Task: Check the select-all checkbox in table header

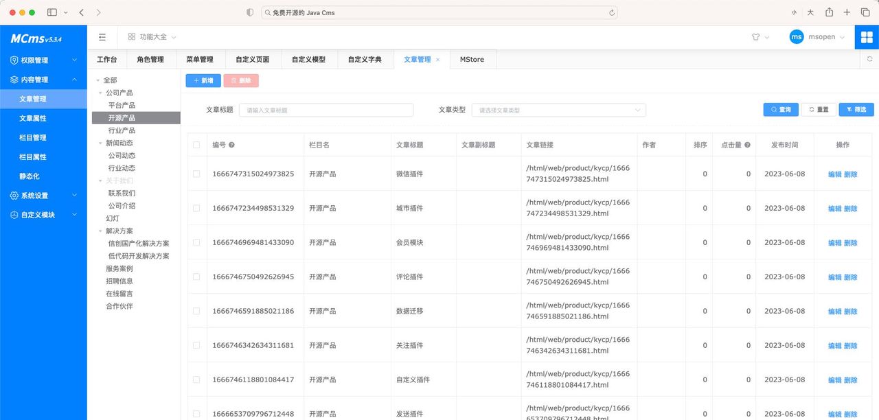Action: click(197, 144)
